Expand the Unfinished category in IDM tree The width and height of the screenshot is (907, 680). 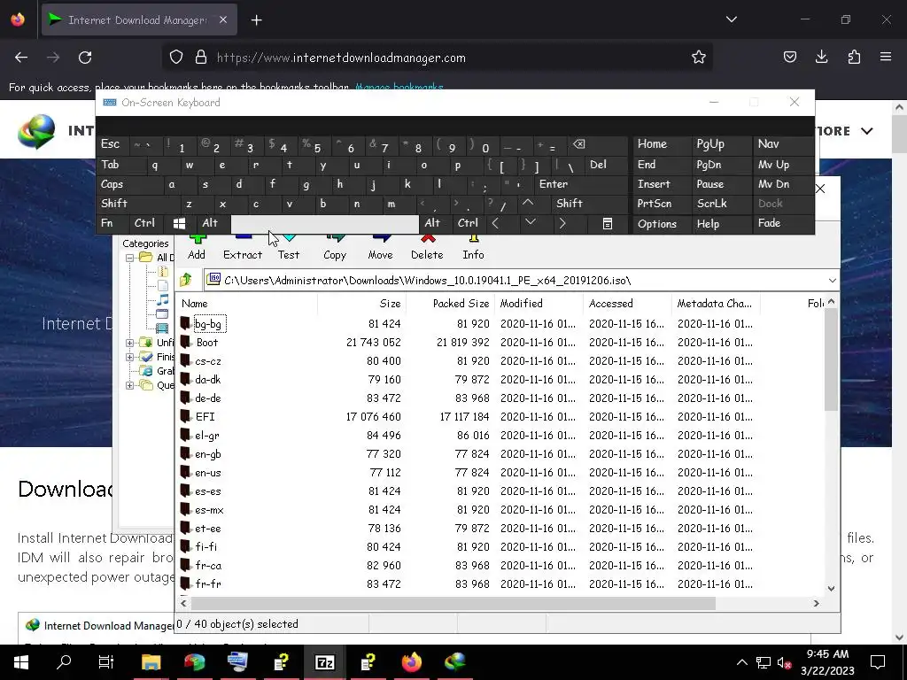pos(129,343)
